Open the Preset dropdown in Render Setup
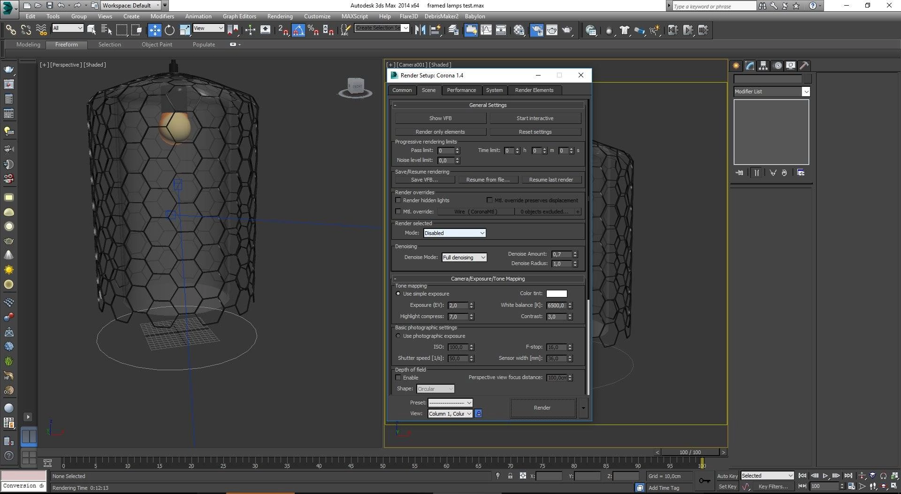This screenshot has height=494, width=901. pyautogui.click(x=450, y=403)
